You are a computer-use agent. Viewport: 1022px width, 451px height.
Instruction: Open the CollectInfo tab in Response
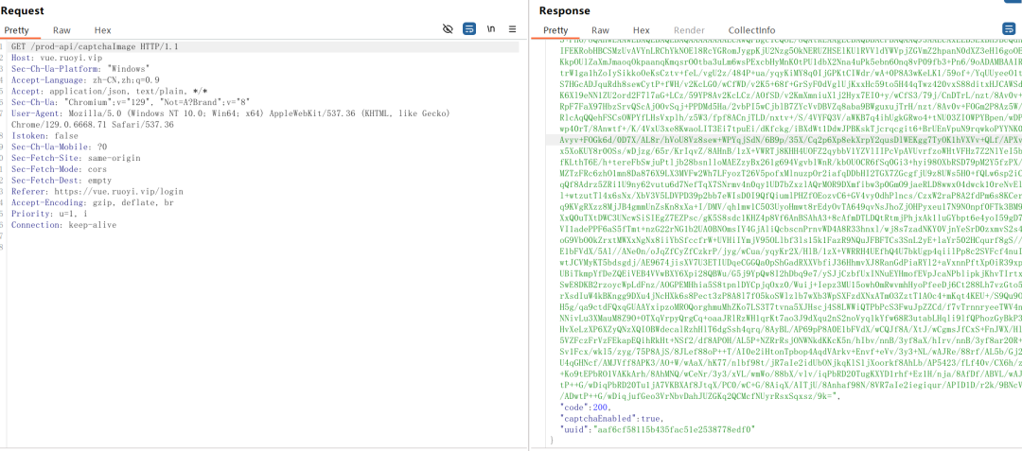click(751, 30)
